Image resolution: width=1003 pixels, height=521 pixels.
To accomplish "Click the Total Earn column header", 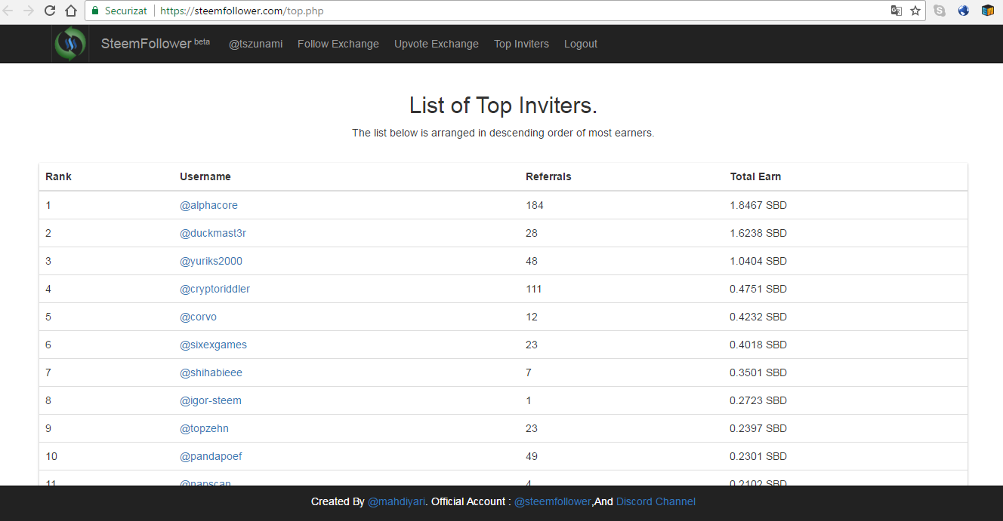I will pos(755,176).
